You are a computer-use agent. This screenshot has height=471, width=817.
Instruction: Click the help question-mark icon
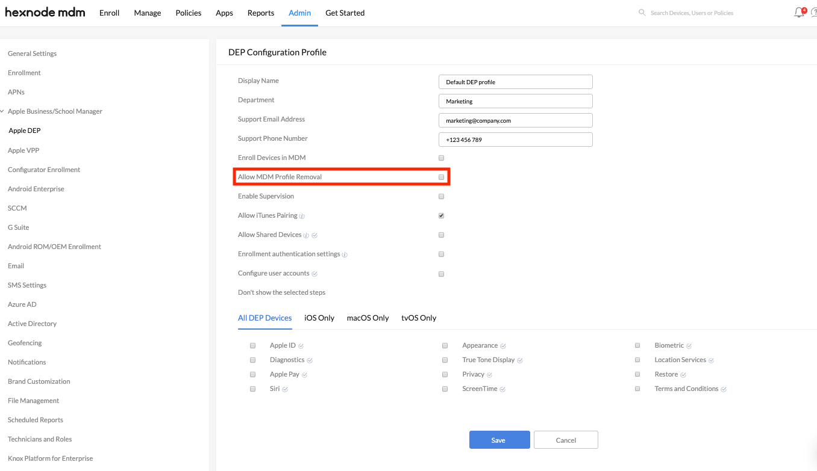[814, 13]
